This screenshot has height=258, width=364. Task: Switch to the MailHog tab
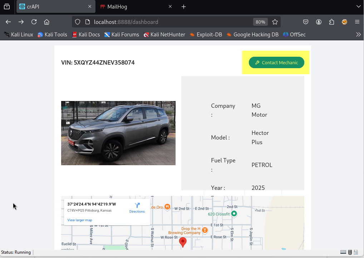pyautogui.click(x=137, y=7)
